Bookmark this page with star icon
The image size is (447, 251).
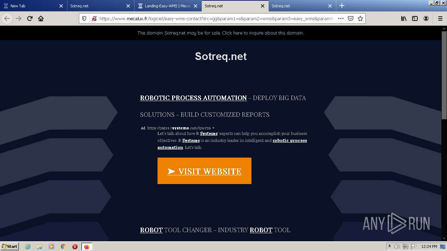(x=360, y=18)
